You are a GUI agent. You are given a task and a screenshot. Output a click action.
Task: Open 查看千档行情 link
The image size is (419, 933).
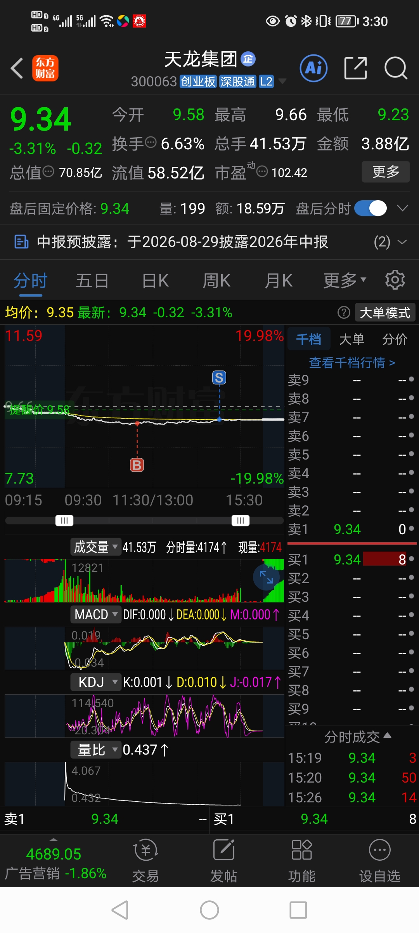click(x=352, y=362)
